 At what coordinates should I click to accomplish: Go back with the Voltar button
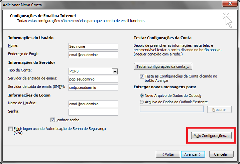click(168, 154)
